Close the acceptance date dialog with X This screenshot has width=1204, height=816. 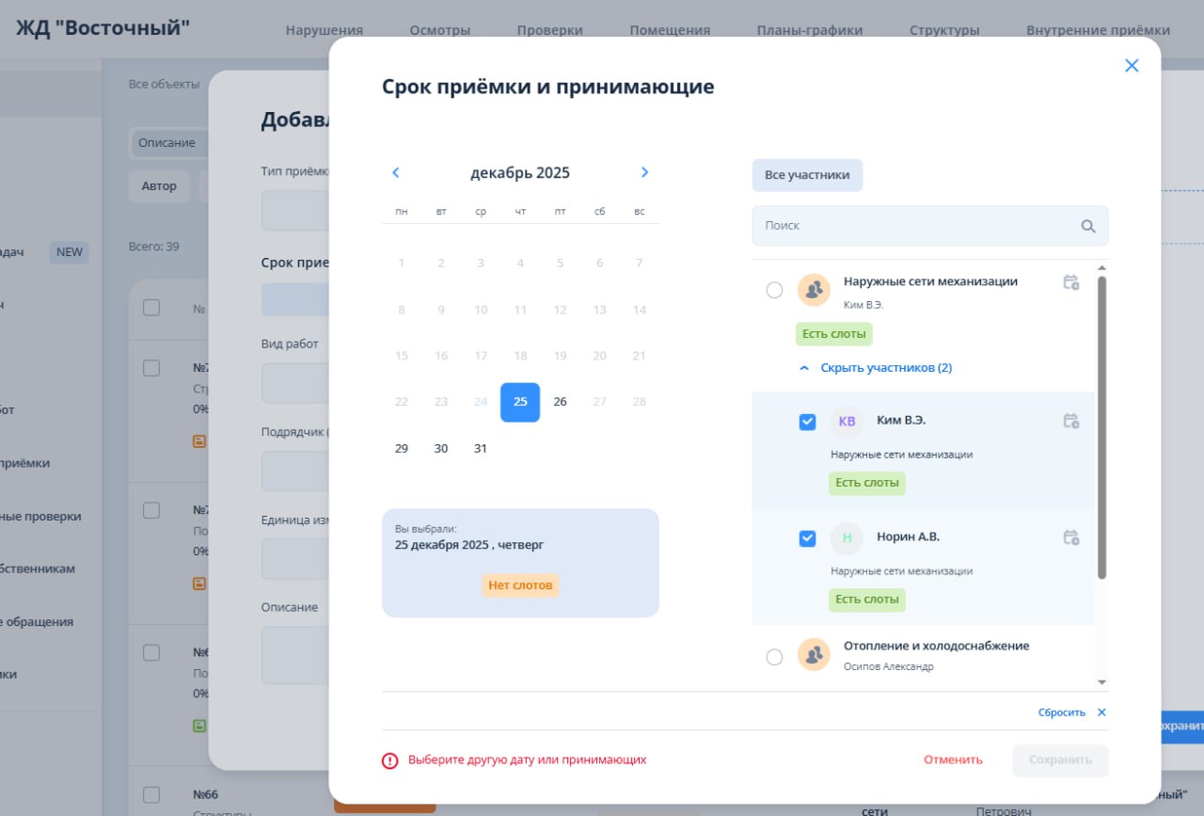click(1132, 66)
